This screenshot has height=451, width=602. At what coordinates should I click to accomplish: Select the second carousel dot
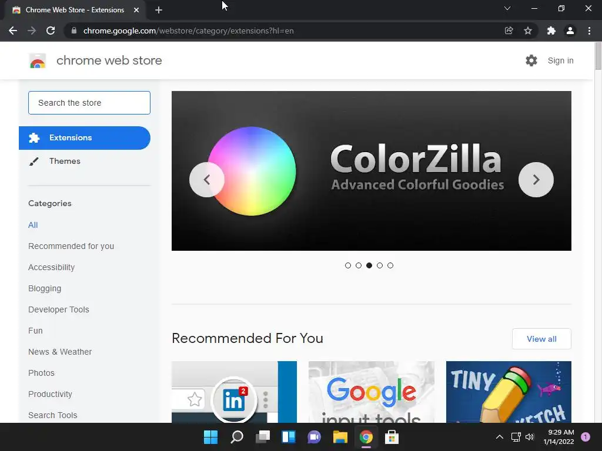coord(359,265)
